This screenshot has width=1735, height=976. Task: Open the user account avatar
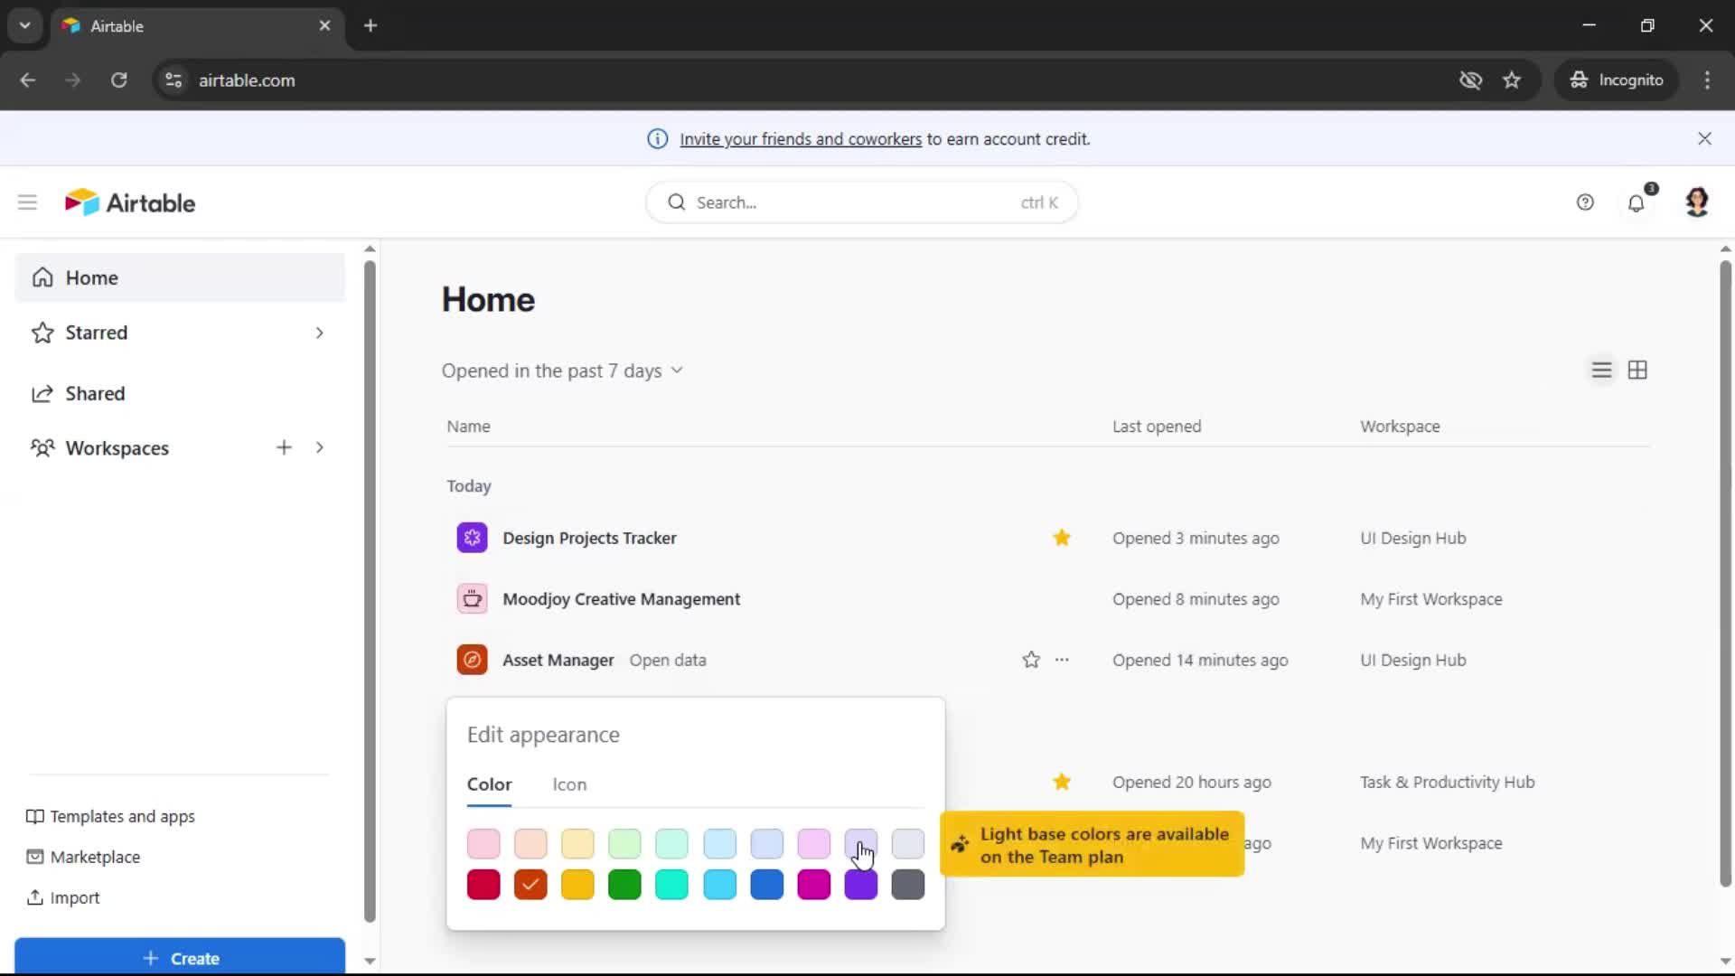pos(1697,202)
